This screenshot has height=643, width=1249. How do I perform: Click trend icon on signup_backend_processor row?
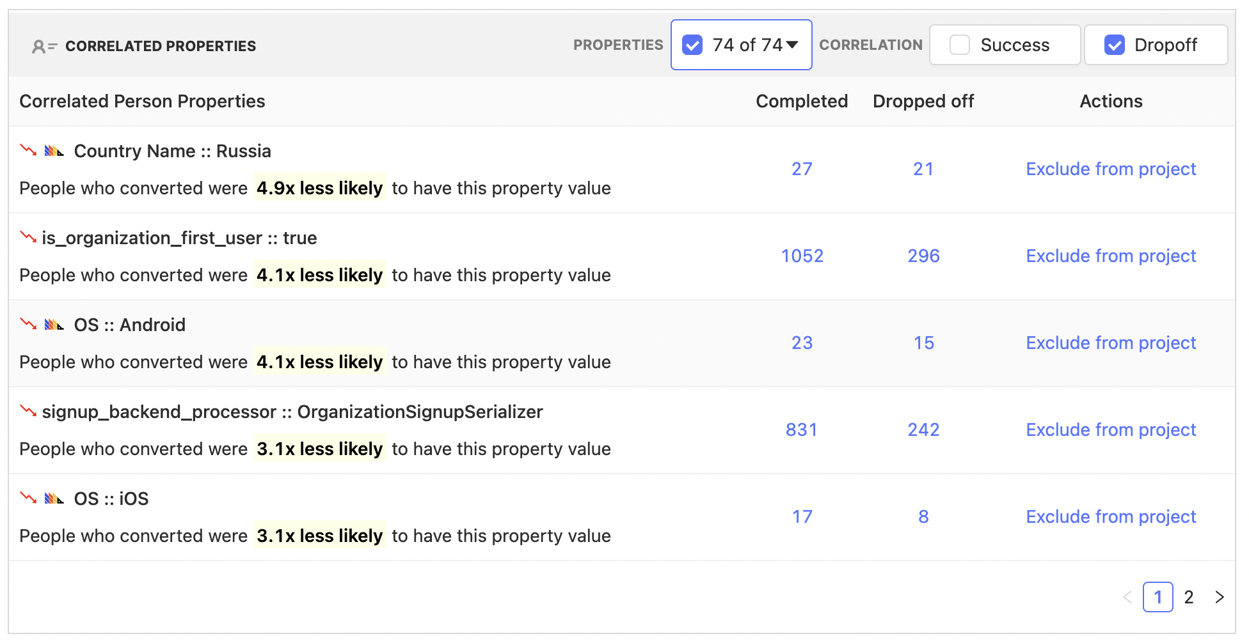tap(27, 412)
